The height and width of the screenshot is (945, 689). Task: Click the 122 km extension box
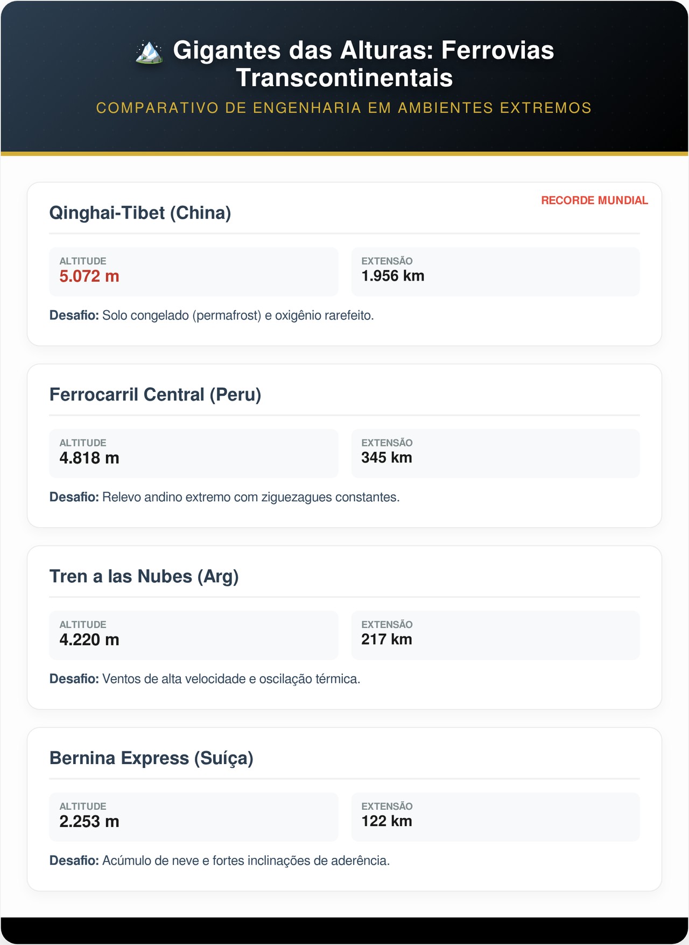click(x=495, y=816)
